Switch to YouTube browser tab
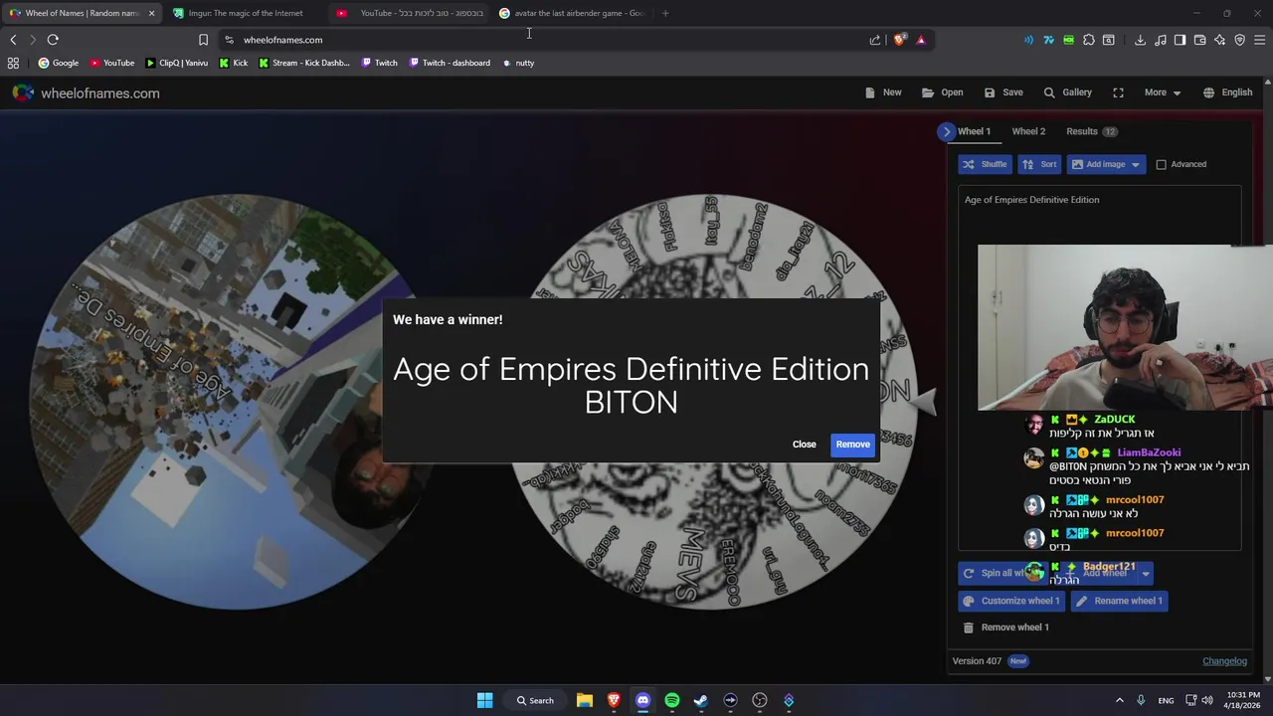This screenshot has height=716, width=1273. pyautogui.click(x=411, y=13)
